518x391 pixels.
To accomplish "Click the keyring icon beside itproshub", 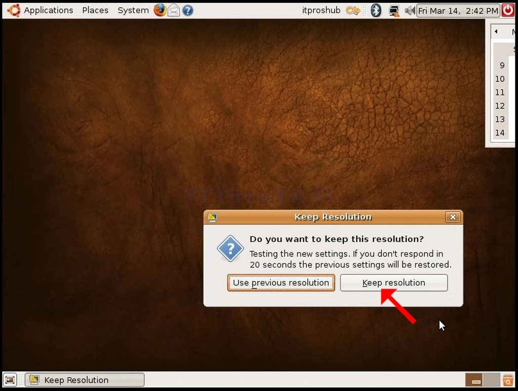I will 353,11.
